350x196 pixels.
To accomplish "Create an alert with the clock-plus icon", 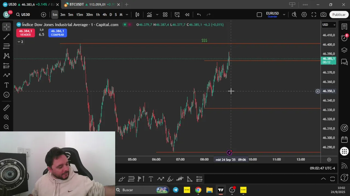I will (x=177, y=15).
